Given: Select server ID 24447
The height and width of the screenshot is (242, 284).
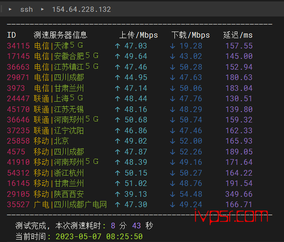Looking at the screenshot, I should (x=18, y=99).
